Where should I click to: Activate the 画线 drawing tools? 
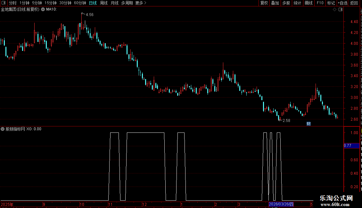[x=309, y=3]
